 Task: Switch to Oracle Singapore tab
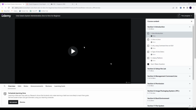(37, 4)
